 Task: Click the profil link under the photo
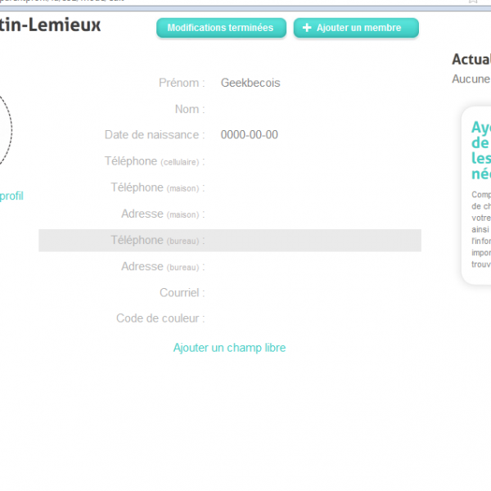click(x=11, y=196)
